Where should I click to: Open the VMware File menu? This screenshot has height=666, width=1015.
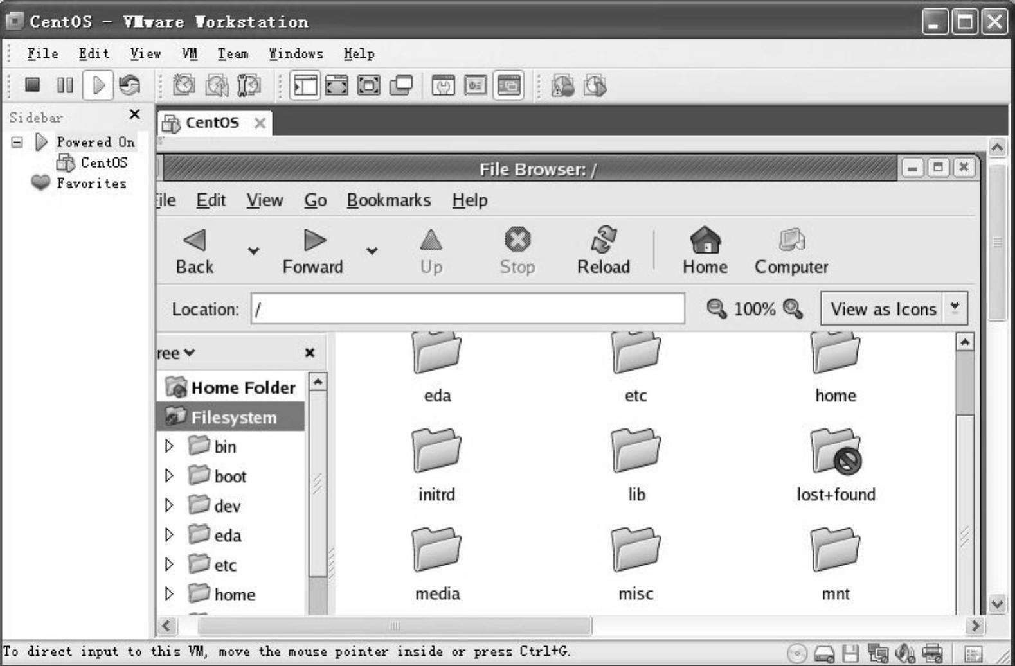(x=42, y=54)
